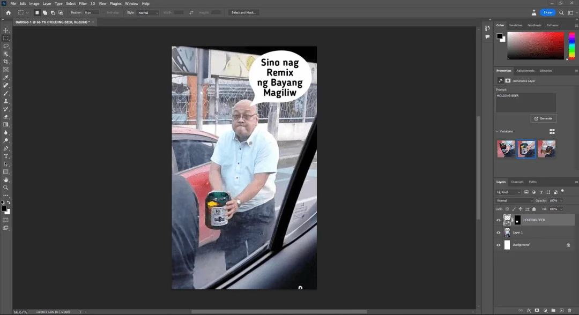Select the Rectangular Marquee tool
This screenshot has width=579, height=315.
pyautogui.click(x=6, y=38)
